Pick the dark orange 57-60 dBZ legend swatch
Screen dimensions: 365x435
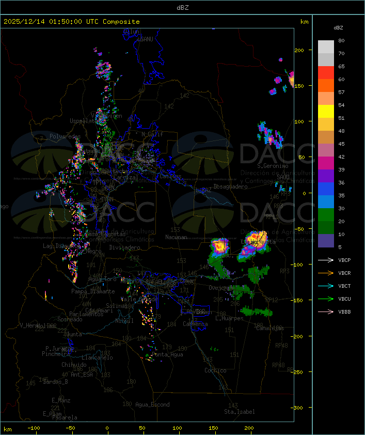[x=326, y=85]
